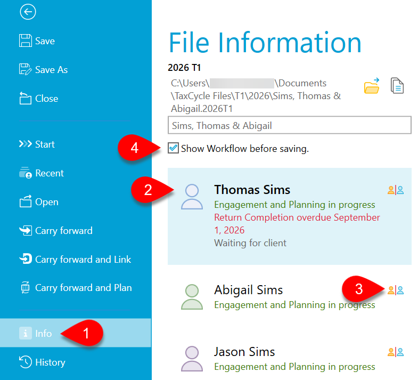
Task: Click the Carry forward arrow icon
Action: pos(26,230)
